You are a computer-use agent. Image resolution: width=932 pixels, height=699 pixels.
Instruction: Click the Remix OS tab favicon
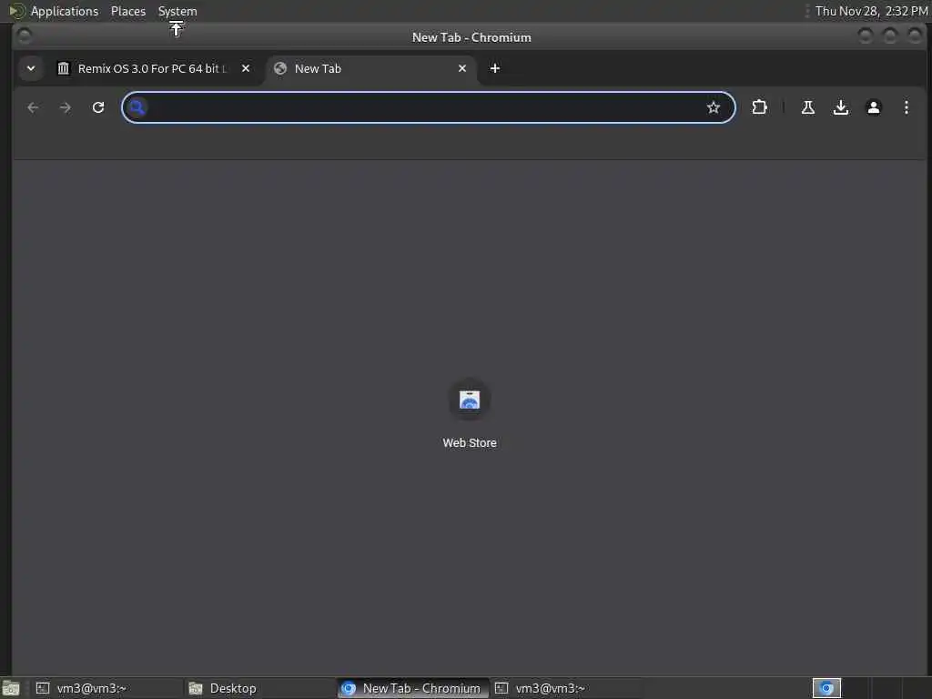[x=63, y=68]
